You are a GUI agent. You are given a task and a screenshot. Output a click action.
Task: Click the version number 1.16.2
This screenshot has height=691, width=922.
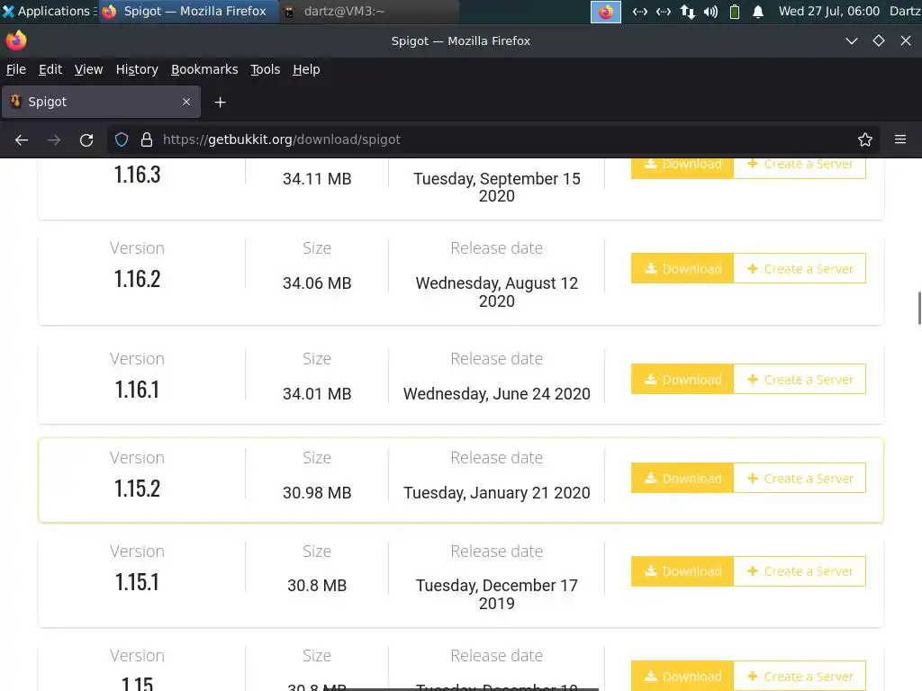tap(137, 279)
